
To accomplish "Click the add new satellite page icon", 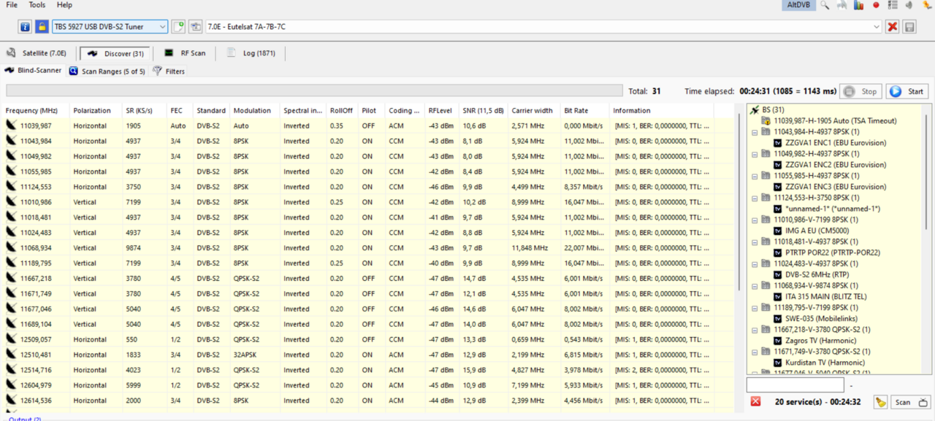I will click(178, 27).
